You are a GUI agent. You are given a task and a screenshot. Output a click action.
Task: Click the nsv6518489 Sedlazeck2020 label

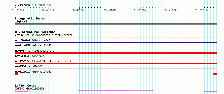35,51
